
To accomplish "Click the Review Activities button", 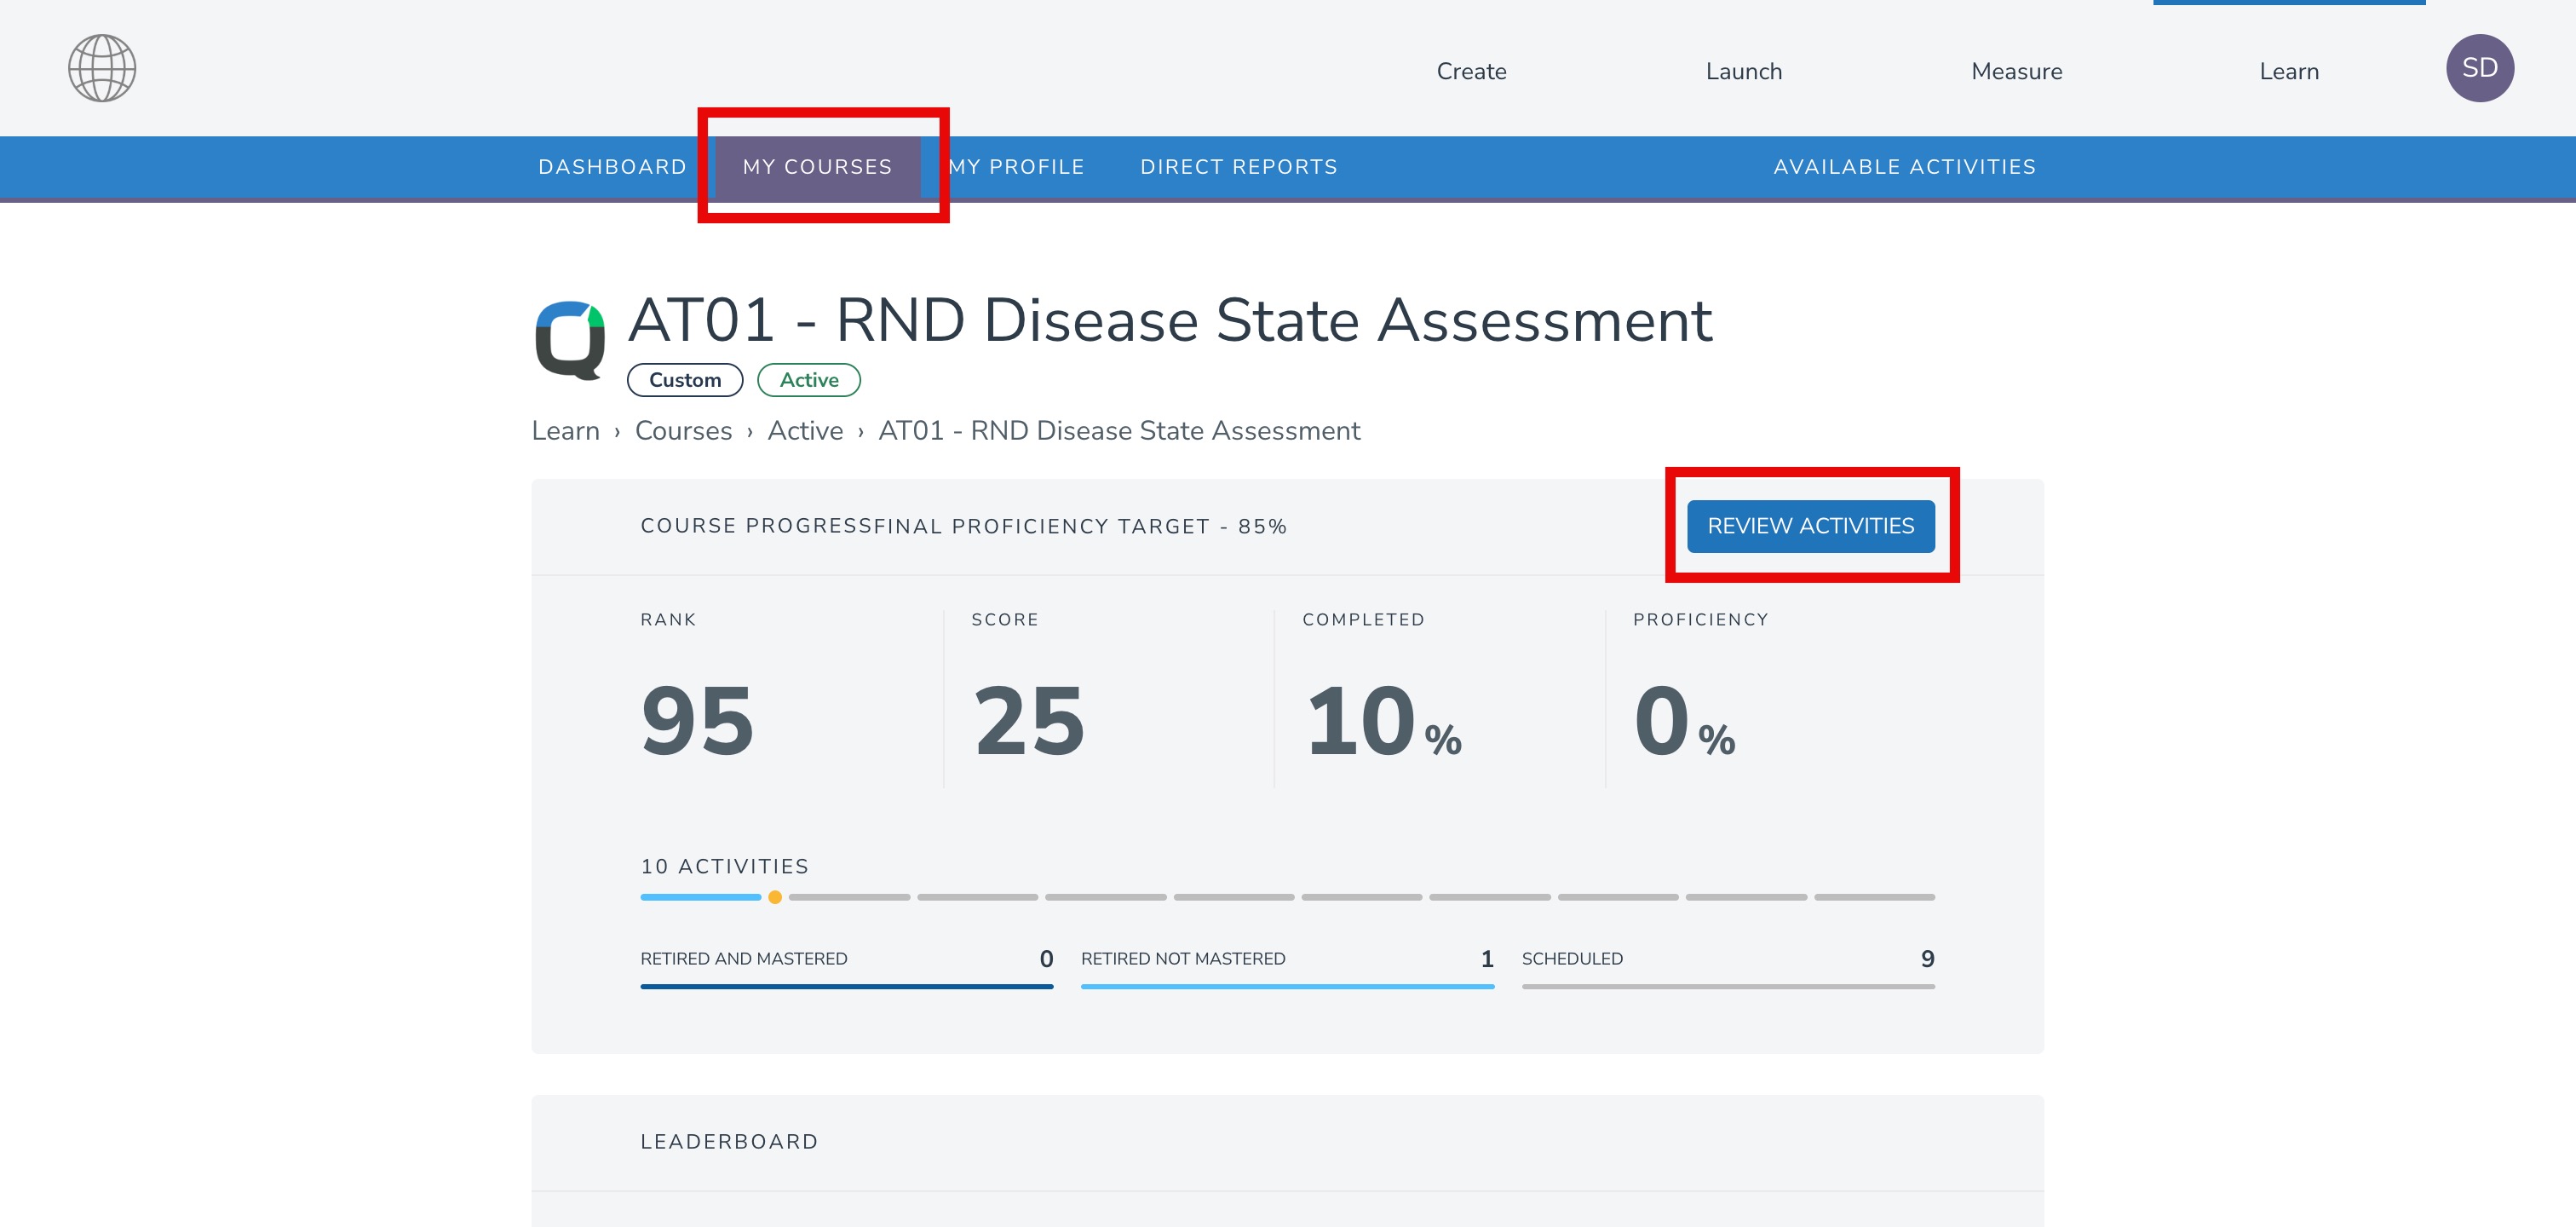I will pos(1810,526).
